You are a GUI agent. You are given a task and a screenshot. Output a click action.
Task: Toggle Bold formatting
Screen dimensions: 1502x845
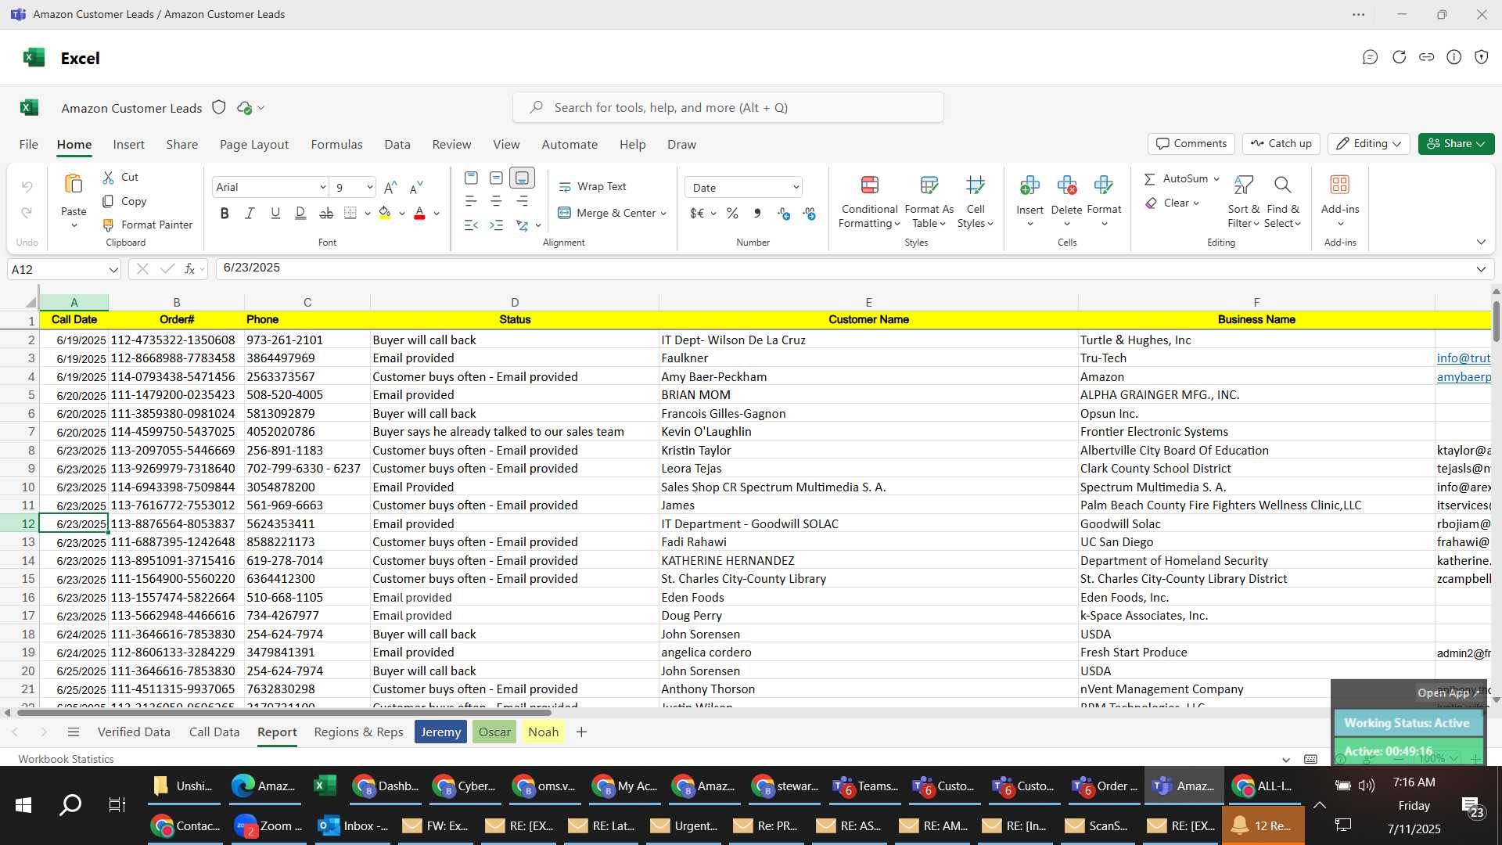coord(225,213)
